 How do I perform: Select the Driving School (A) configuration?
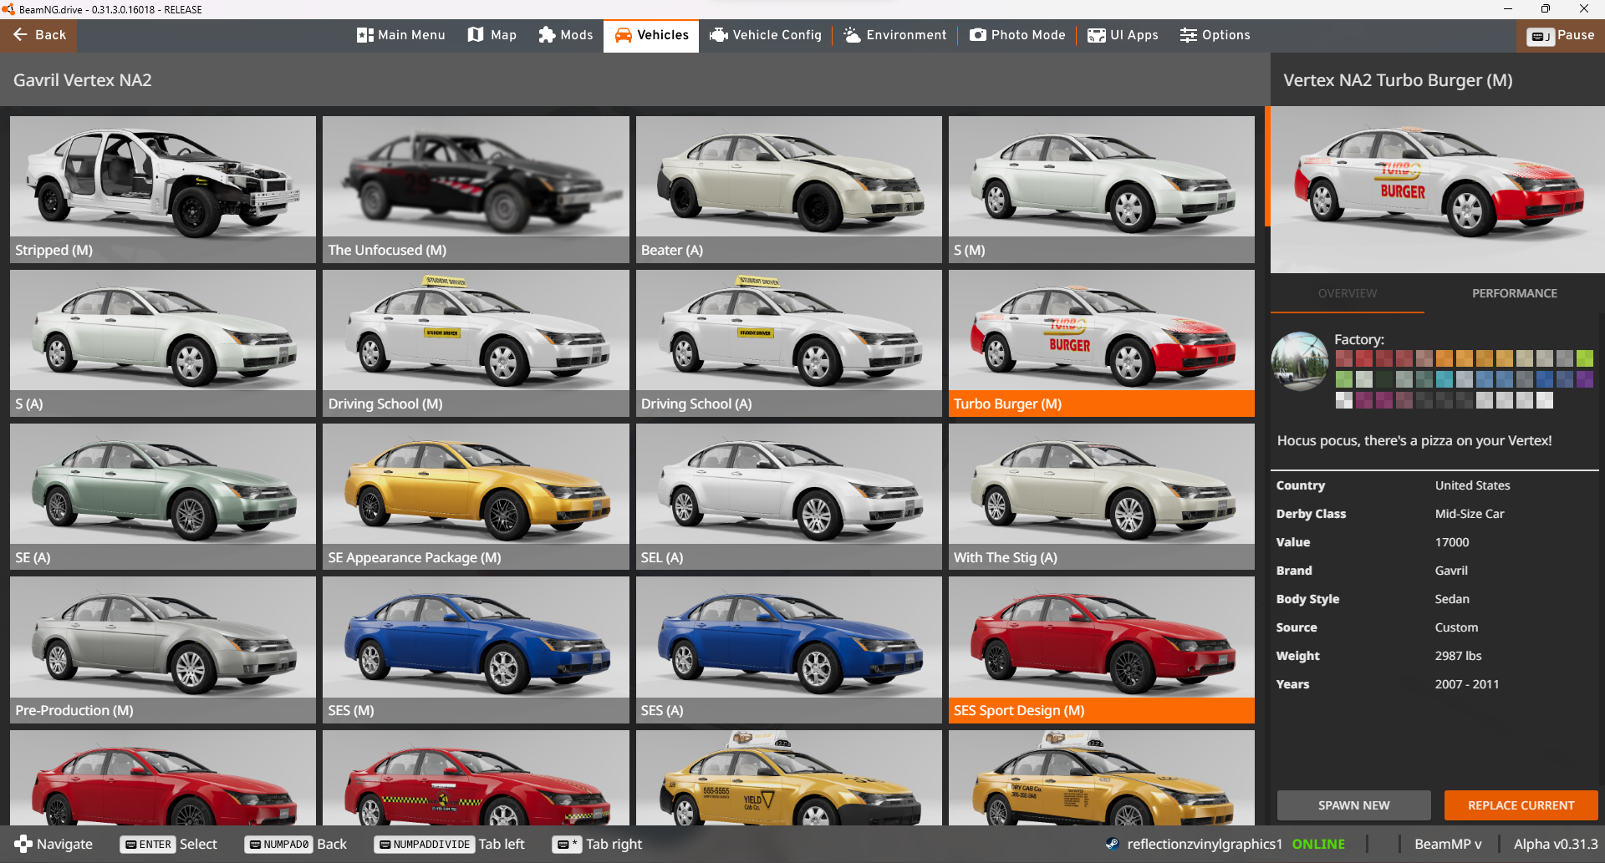click(x=788, y=343)
